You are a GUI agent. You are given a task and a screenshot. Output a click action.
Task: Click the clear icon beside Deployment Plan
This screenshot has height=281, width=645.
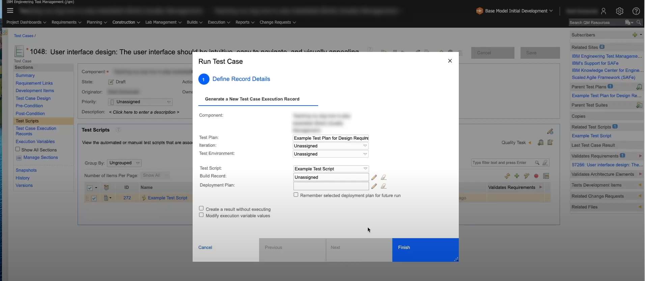click(x=384, y=186)
